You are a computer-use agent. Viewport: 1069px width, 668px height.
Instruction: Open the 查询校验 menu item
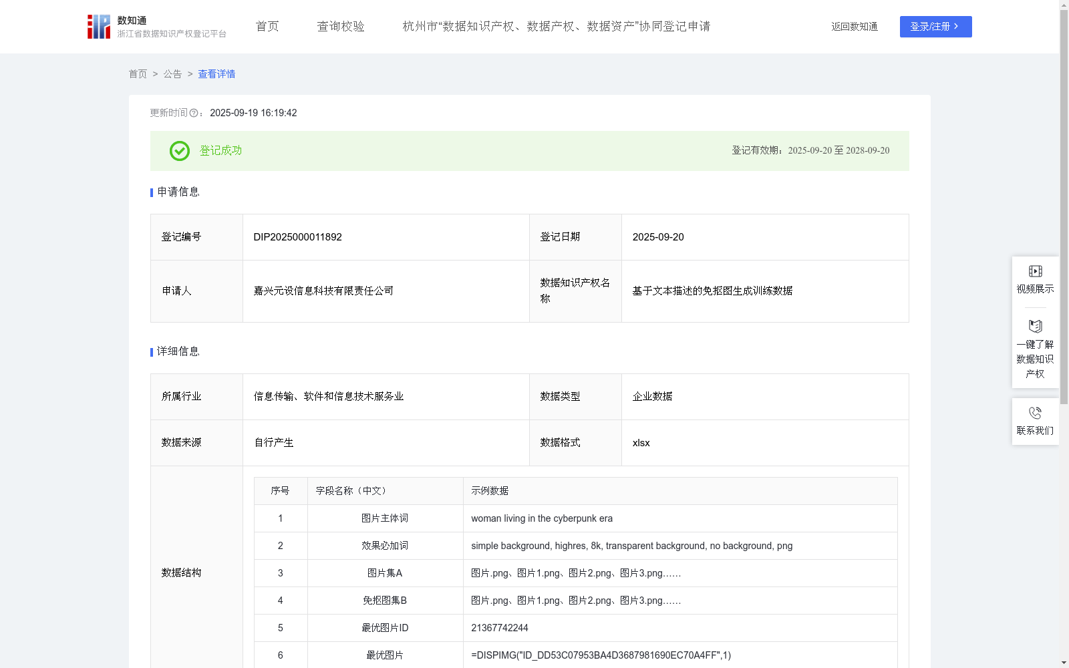pyautogui.click(x=341, y=27)
